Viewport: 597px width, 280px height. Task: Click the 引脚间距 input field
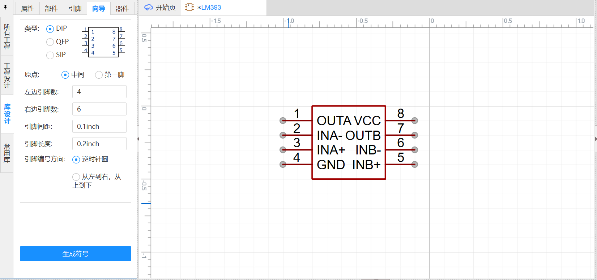[99, 126]
